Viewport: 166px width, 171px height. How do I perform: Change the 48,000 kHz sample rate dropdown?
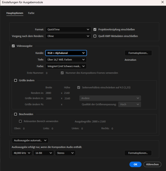[22, 153]
